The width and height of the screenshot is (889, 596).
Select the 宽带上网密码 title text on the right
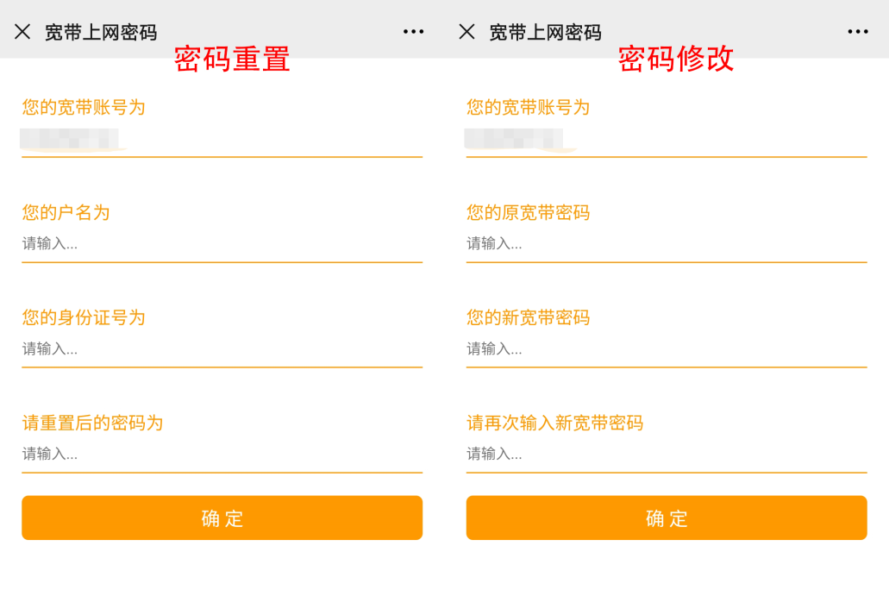543,31
